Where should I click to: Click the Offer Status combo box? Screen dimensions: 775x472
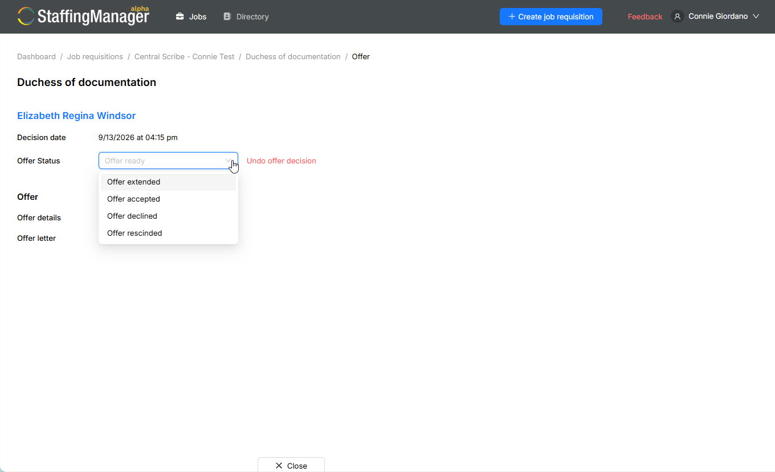pyautogui.click(x=168, y=161)
